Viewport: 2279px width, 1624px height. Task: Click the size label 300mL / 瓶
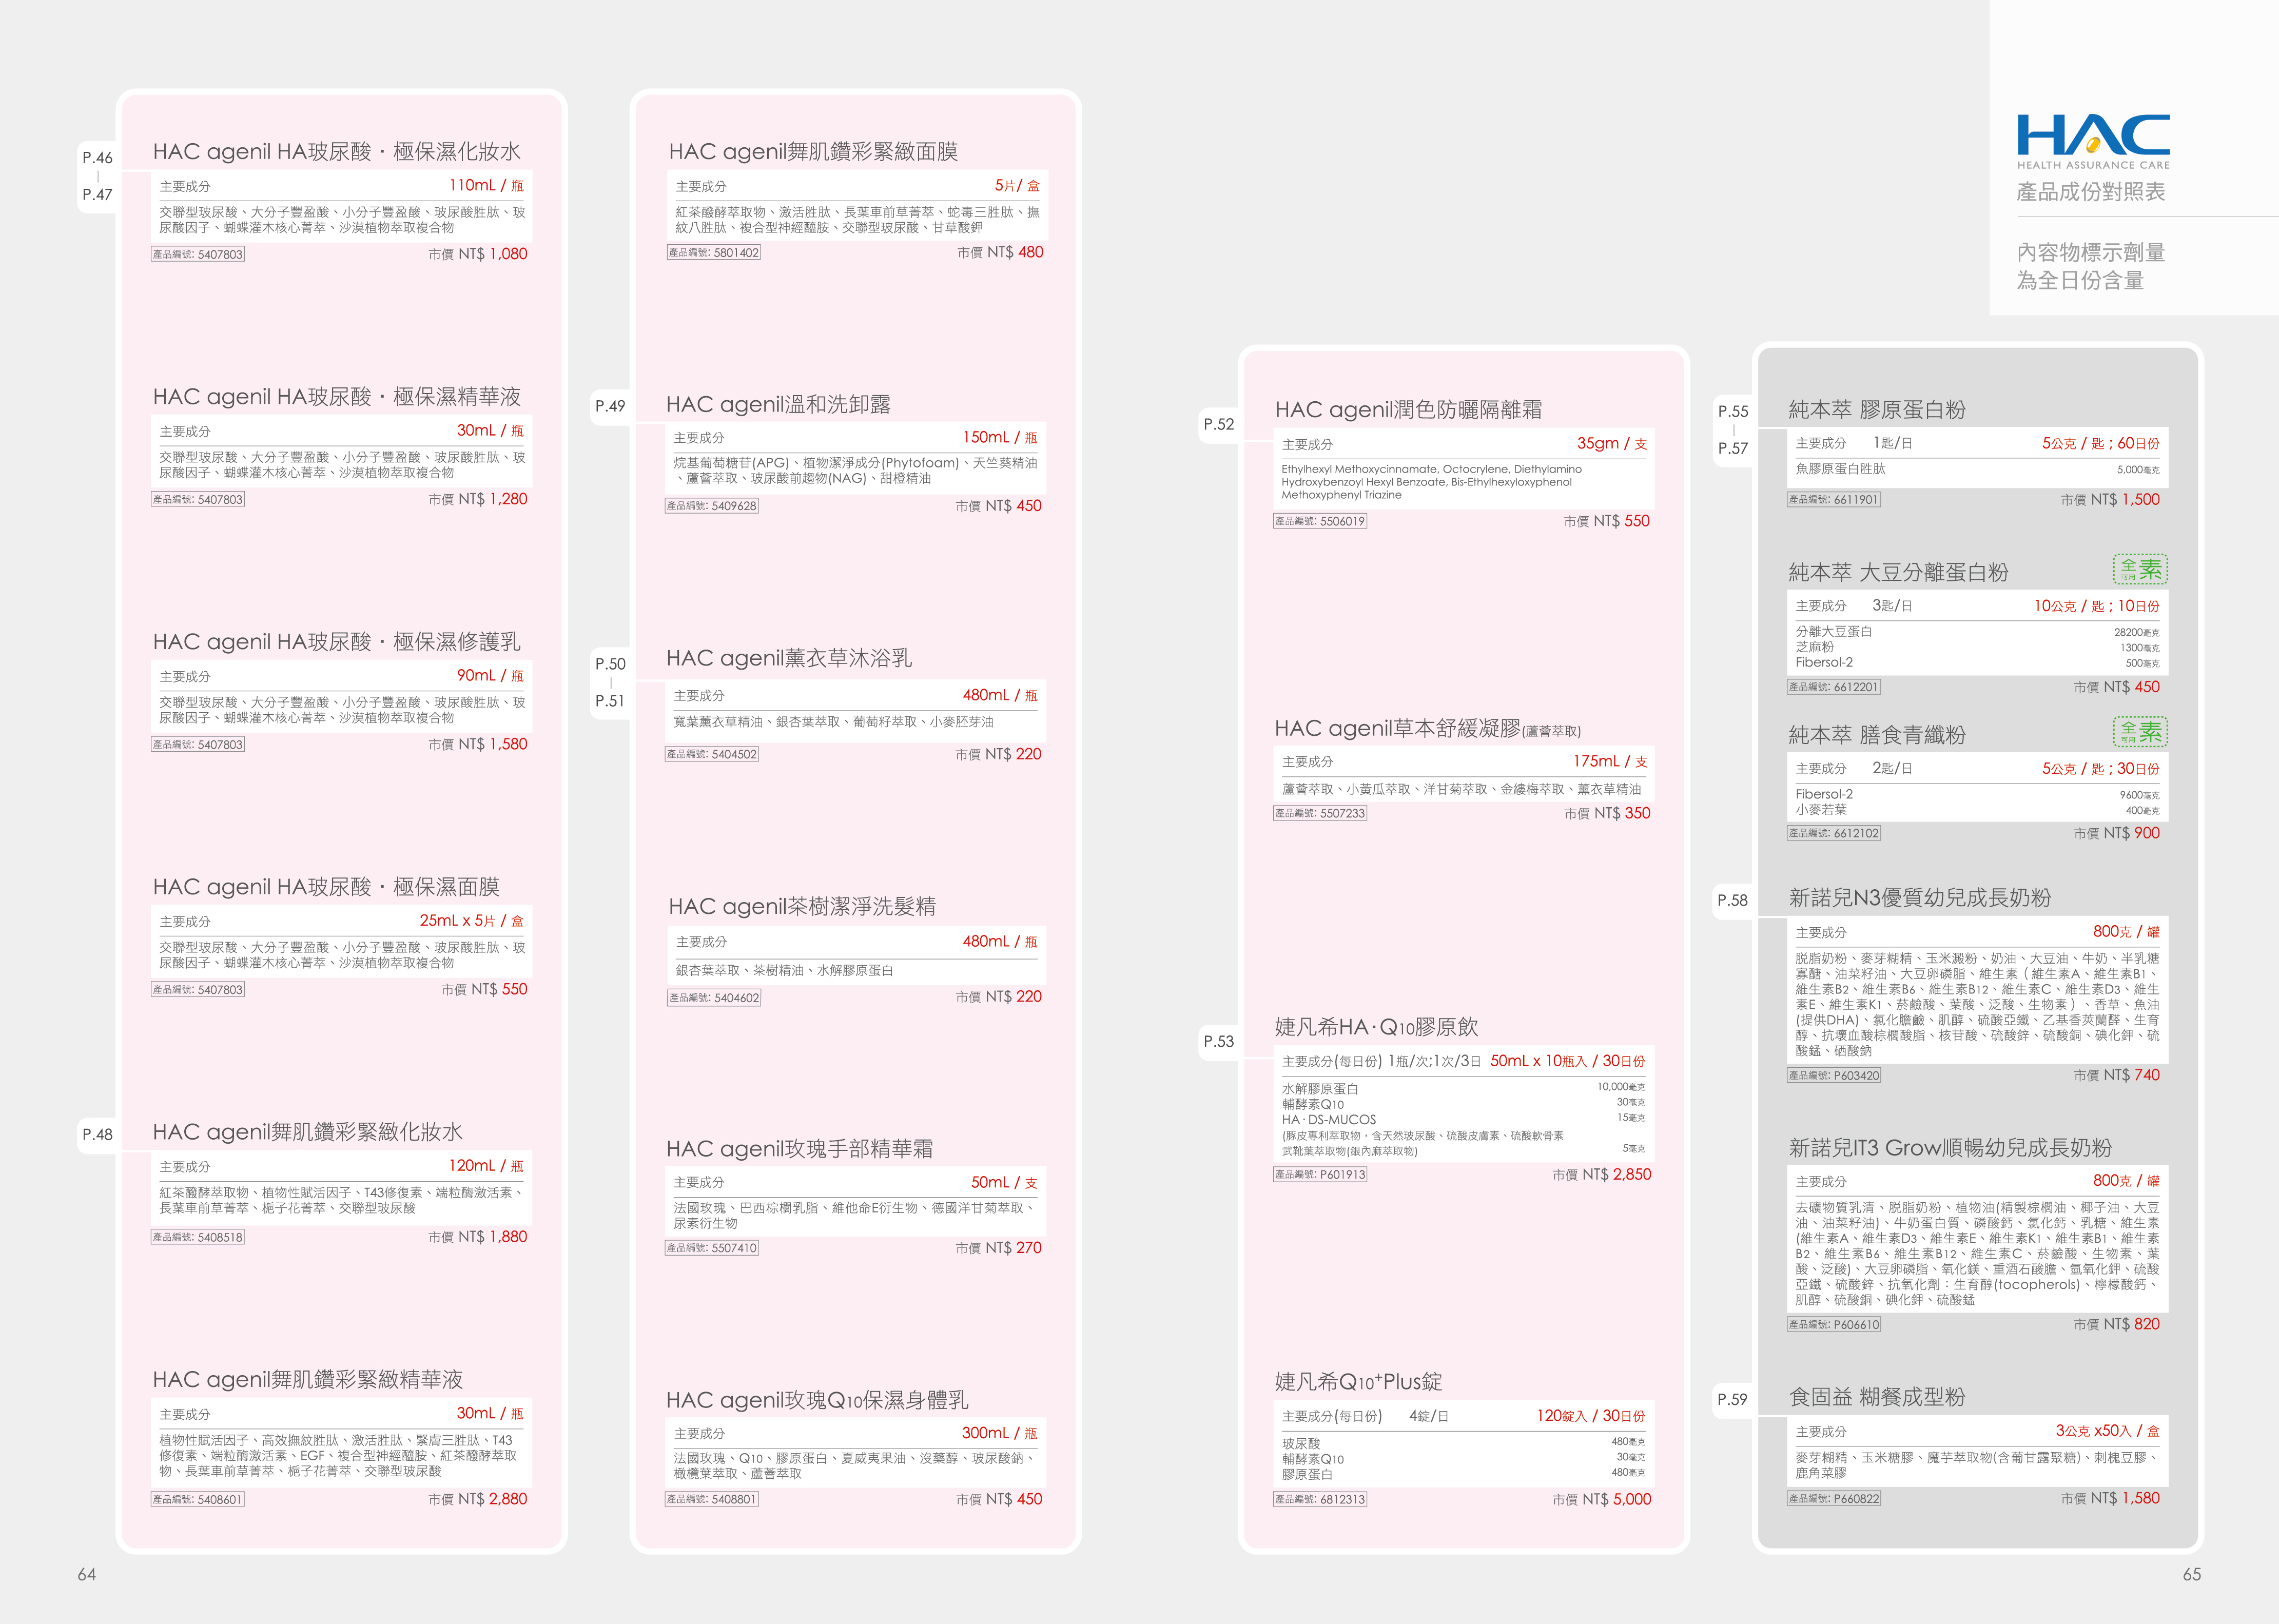tap(999, 1433)
